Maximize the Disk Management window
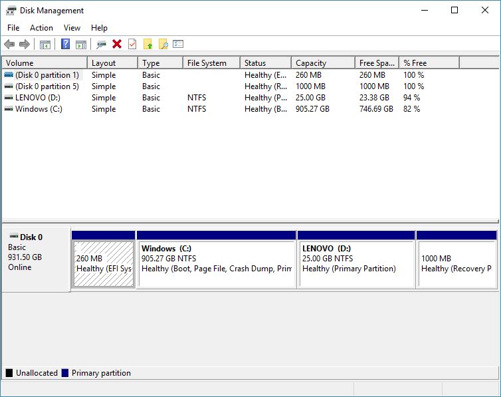The image size is (501, 397). pos(454,10)
